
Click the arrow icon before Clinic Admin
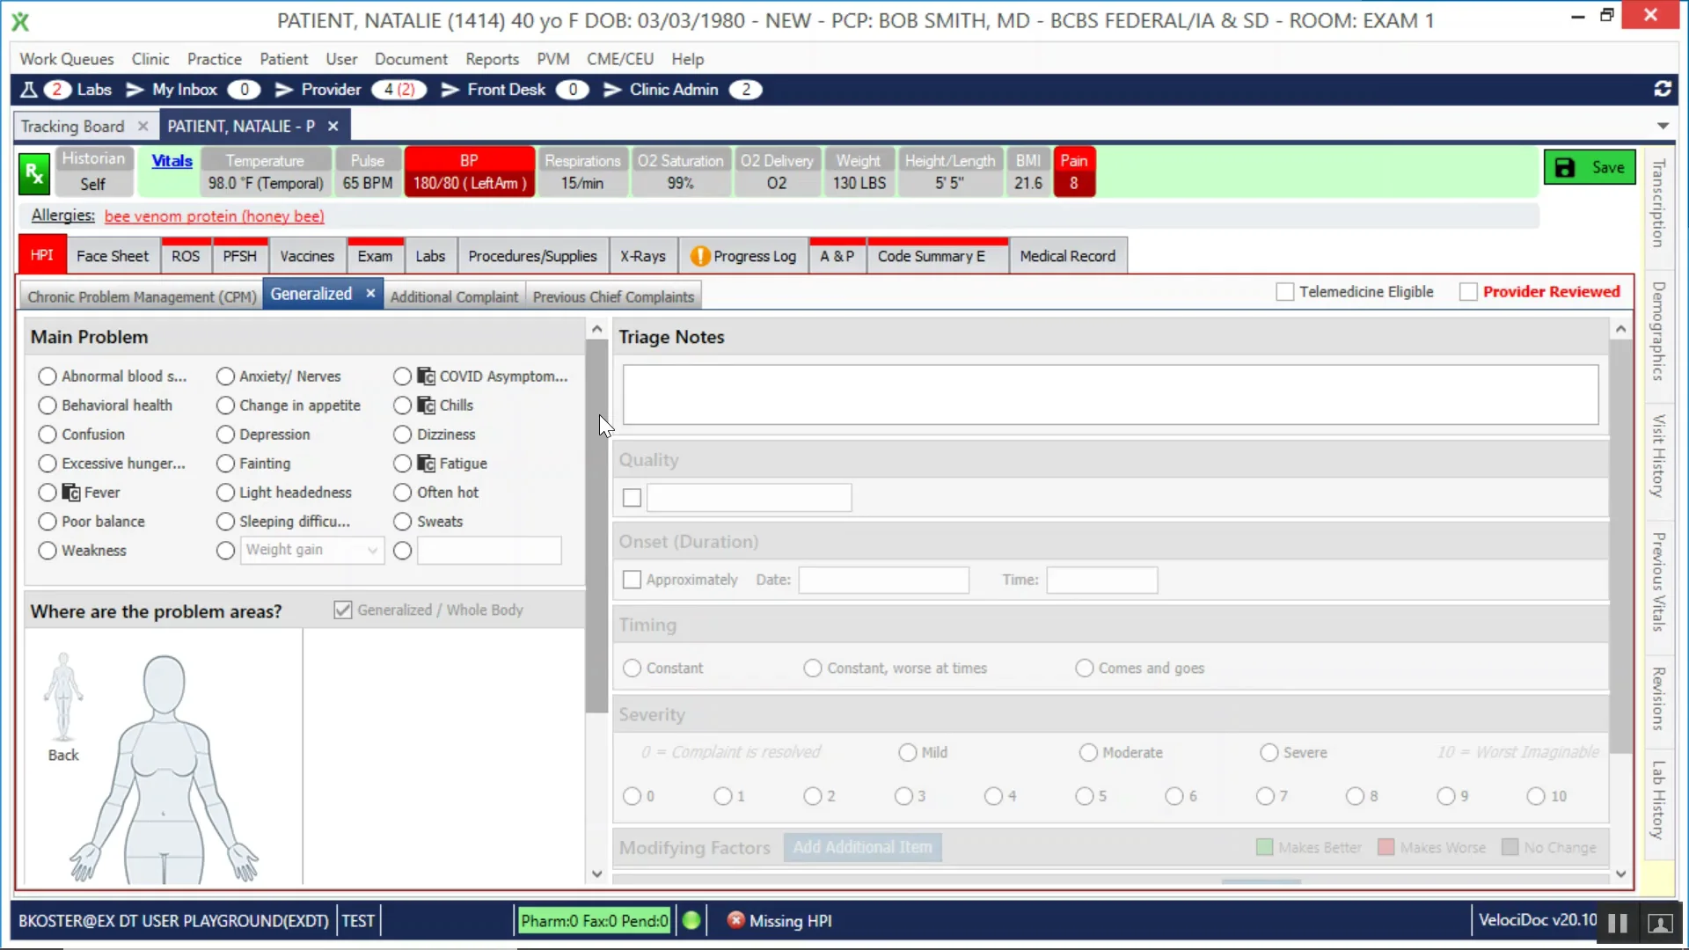click(x=612, y=89)
